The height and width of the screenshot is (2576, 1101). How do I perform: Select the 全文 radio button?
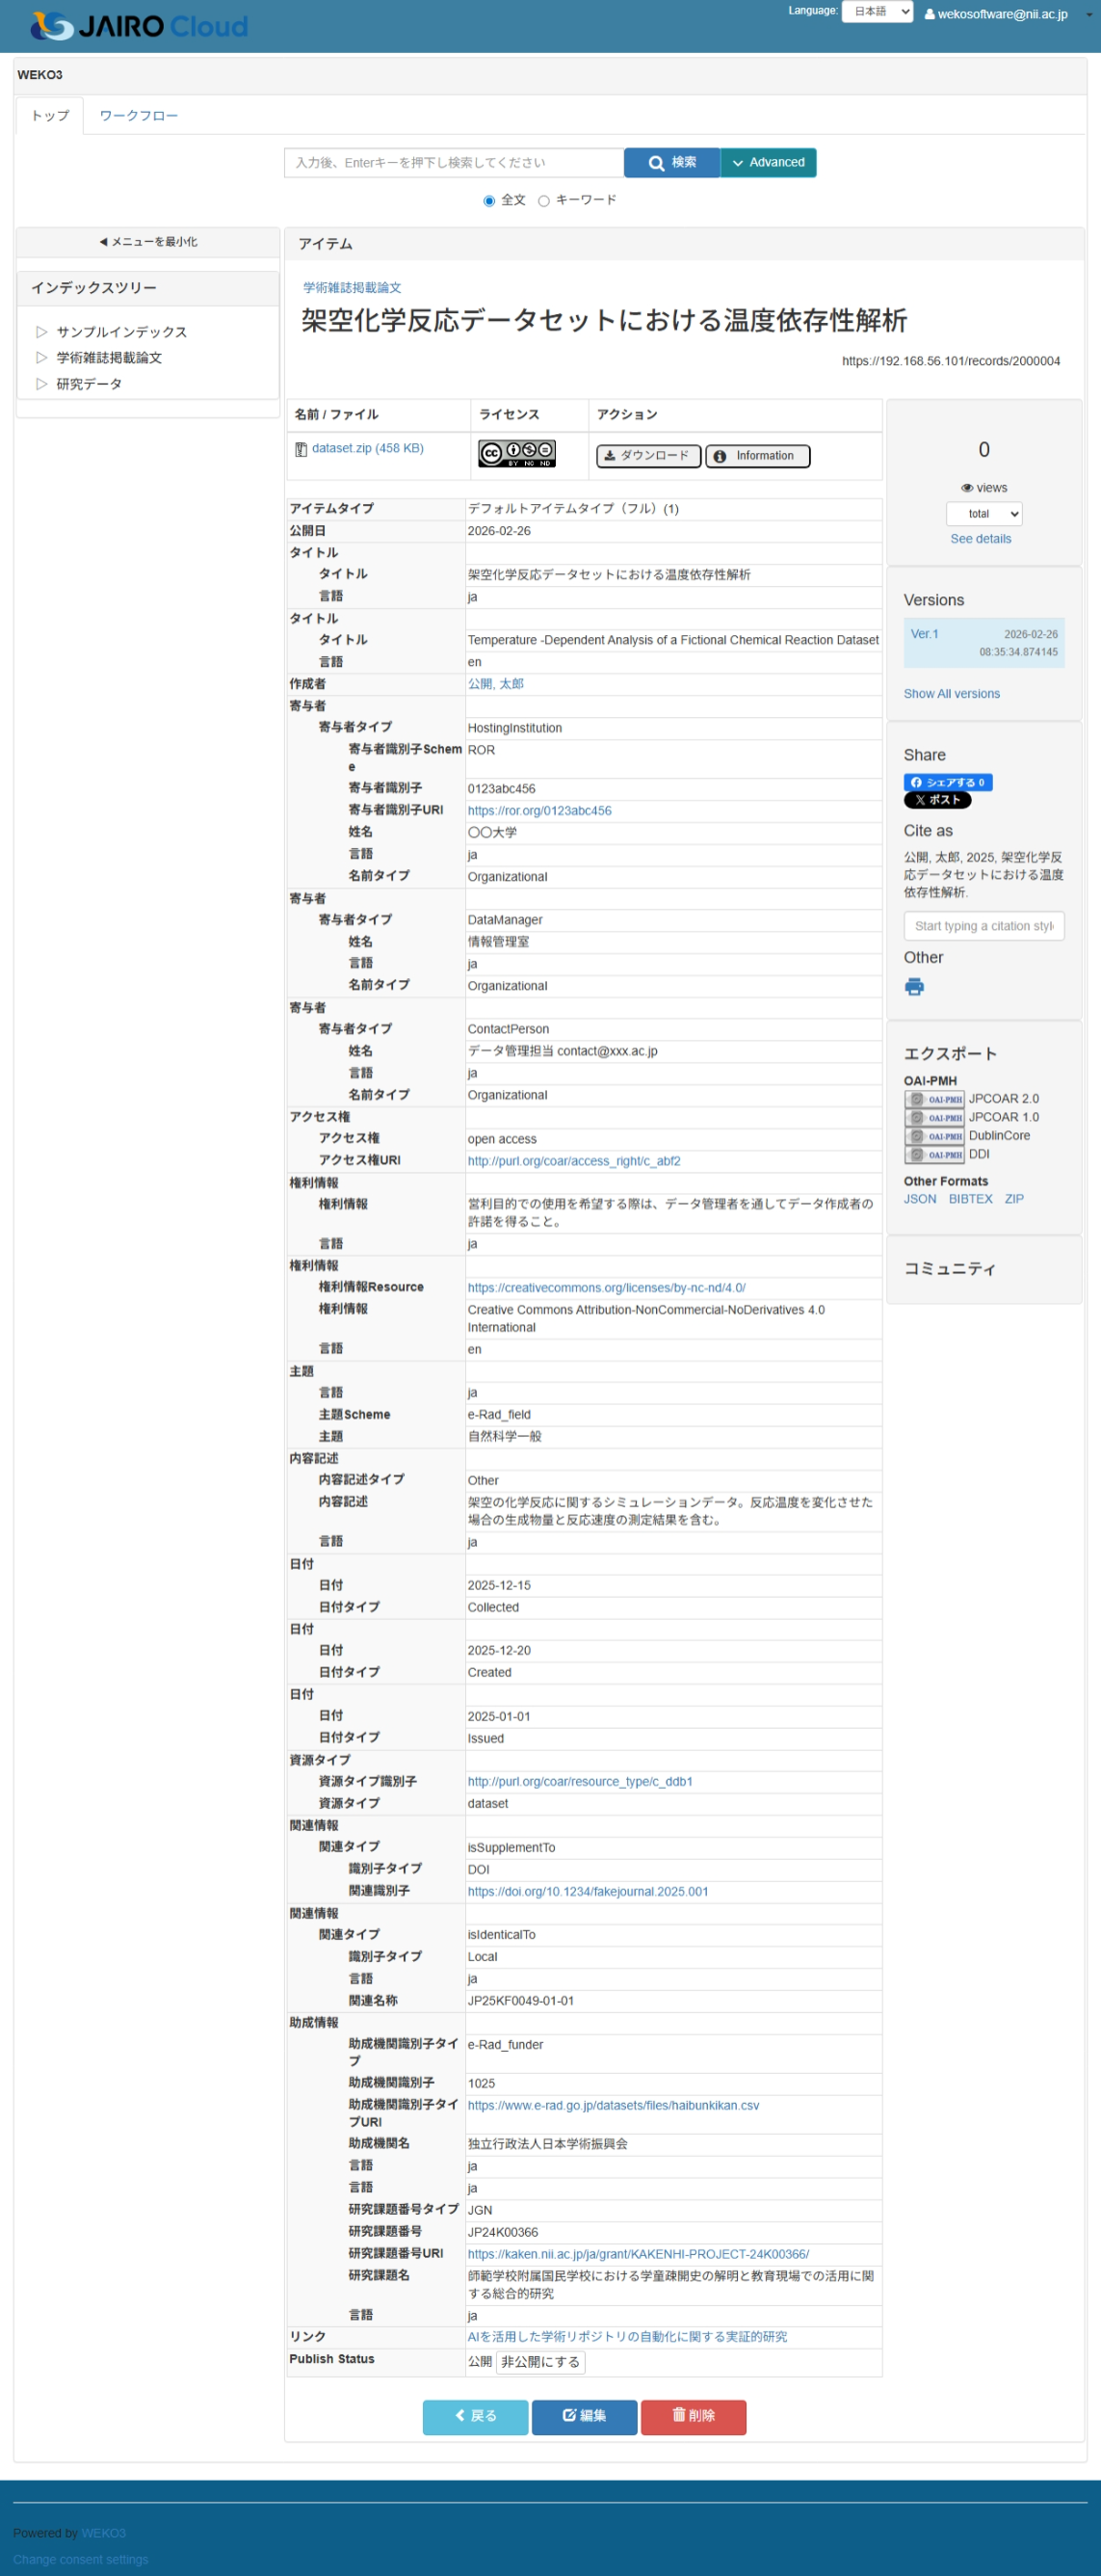(x=489, y=201)
